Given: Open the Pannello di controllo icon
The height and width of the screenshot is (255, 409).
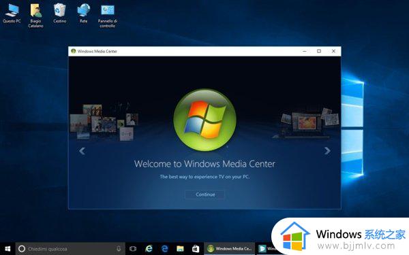Looking at the screenshot, I should (108, 16).
